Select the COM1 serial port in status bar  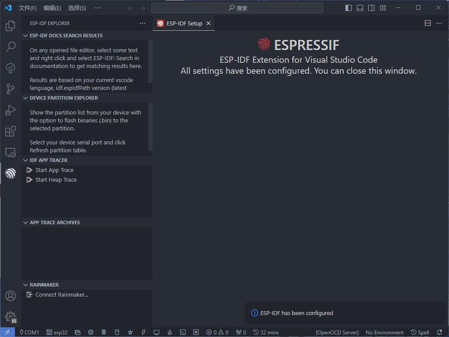pos(29,332)
